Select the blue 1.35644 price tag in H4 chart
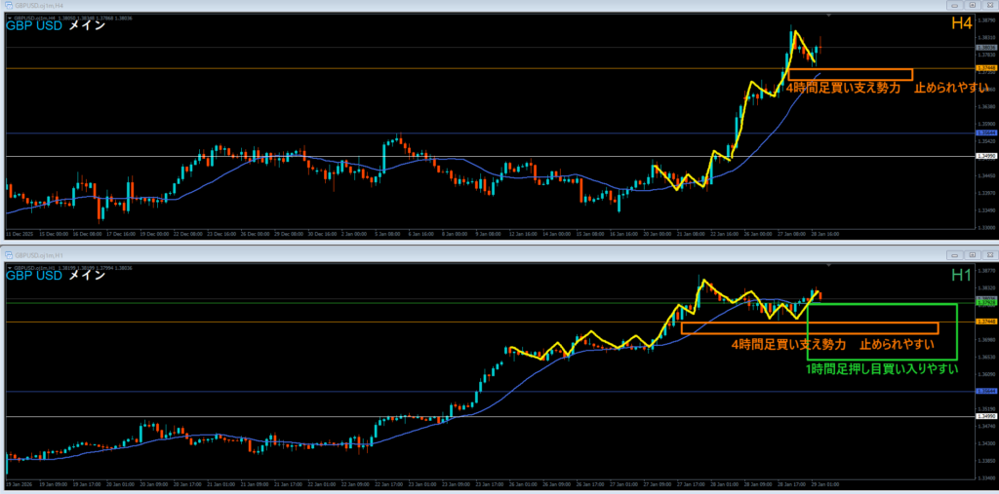The width and height of the screenshot is (999, 494). (x=985, y=133)
